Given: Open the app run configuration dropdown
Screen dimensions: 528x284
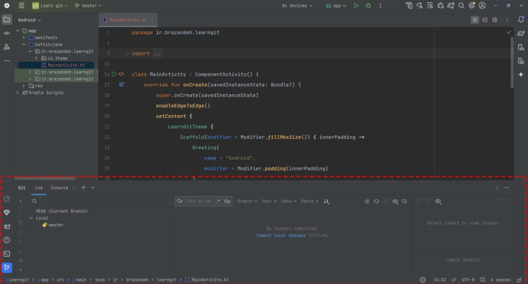Looking at the screenshot, I should [x=336, y=5].
